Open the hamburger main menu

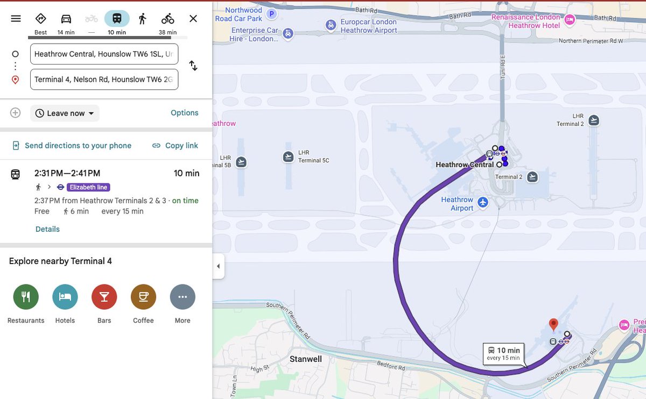click(x=16, y=18)
